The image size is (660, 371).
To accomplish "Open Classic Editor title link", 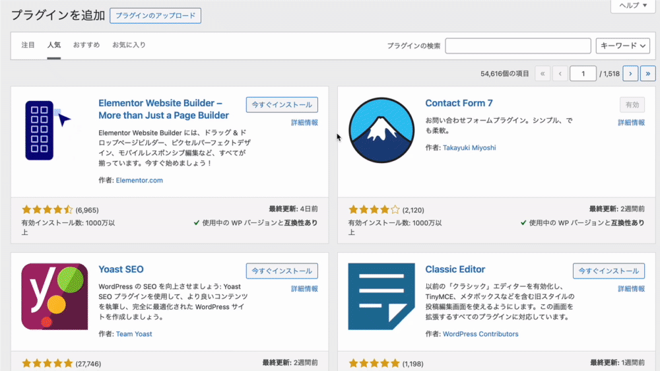I will click(x=455, y=269).
